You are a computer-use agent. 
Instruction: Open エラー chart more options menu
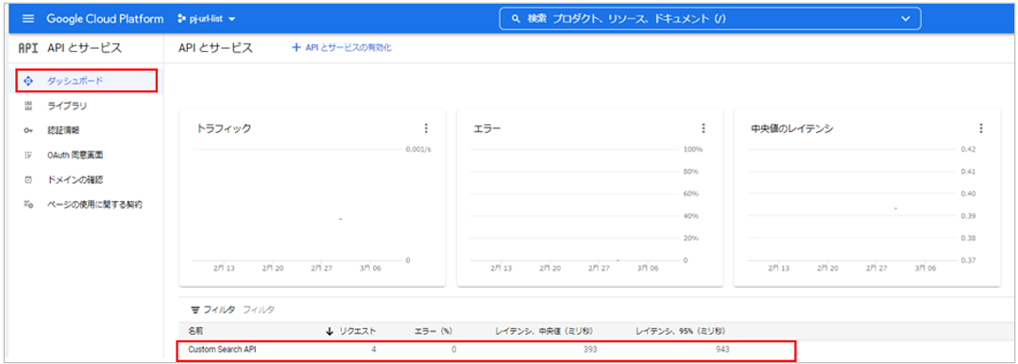pyautogui.click(x=704, y=128)
